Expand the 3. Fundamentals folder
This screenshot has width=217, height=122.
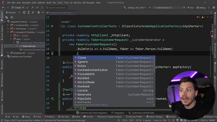(x=8, y=25)
